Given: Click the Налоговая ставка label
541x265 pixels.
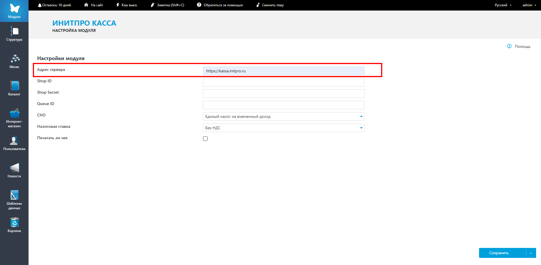Looking at the screenshot, I should 54,126.
